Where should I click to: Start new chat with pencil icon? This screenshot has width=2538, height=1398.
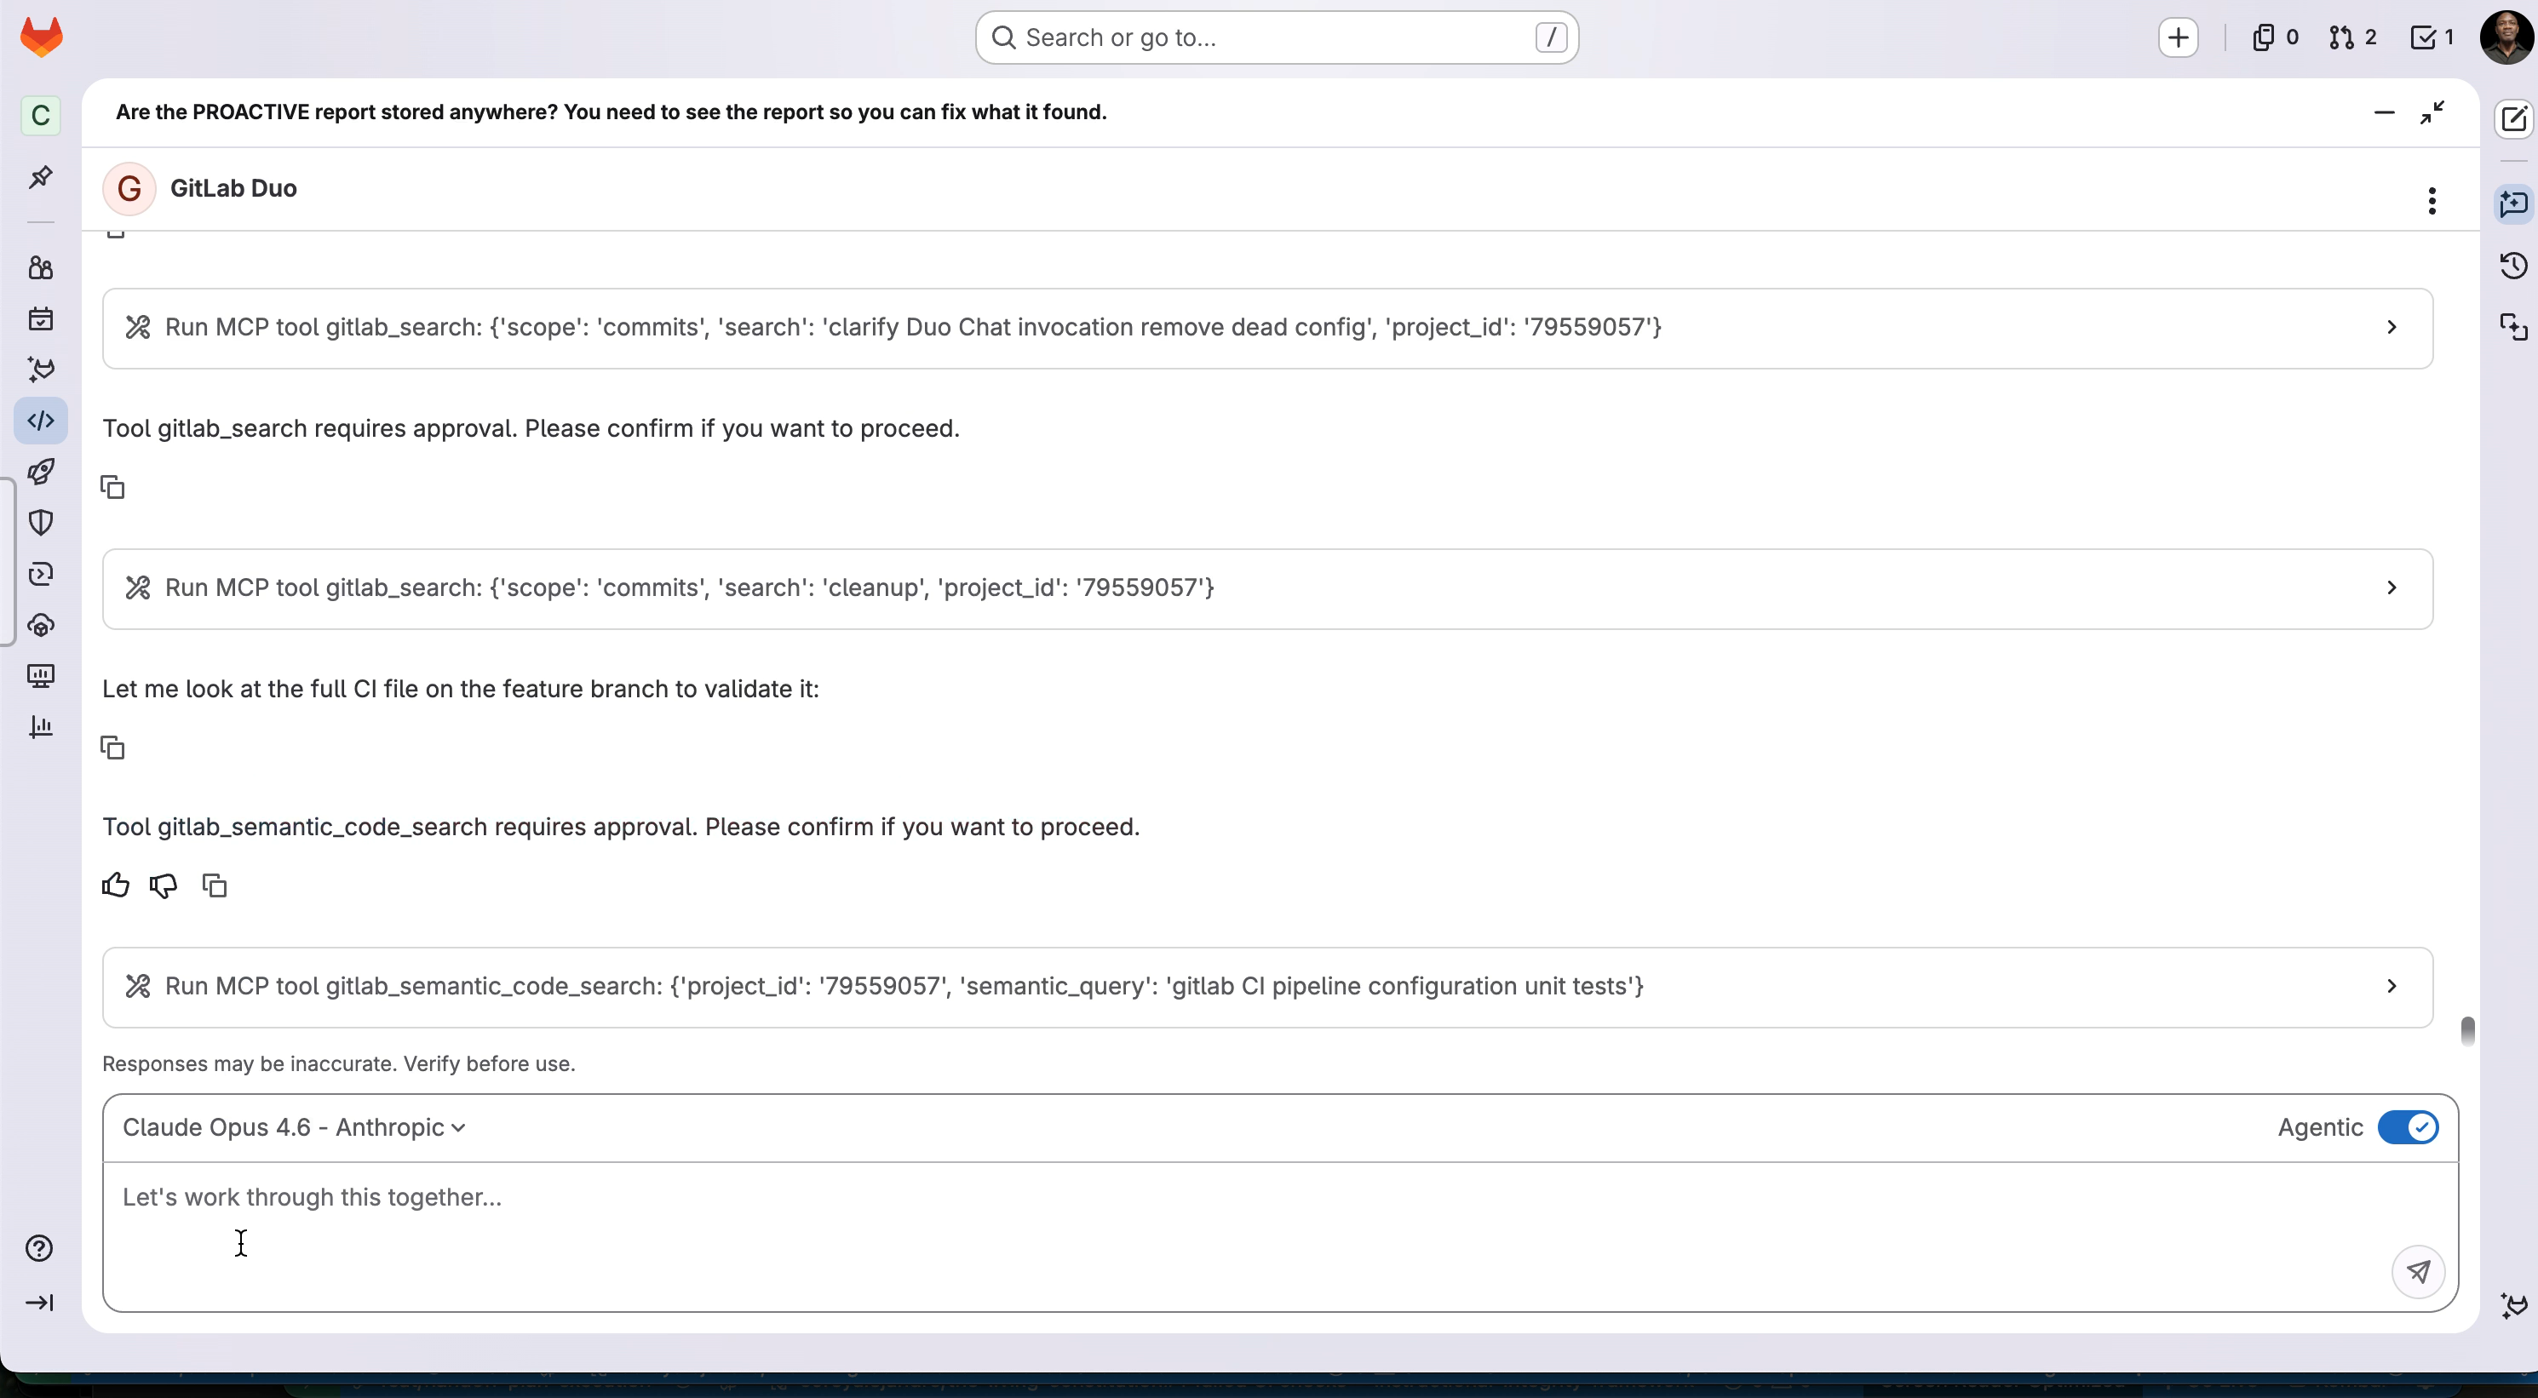tap(2513, 119)
